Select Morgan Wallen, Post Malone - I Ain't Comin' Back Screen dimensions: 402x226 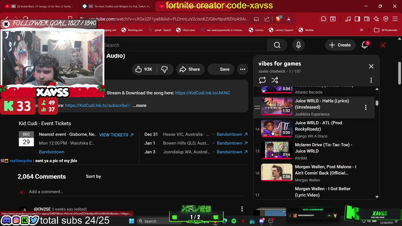[325, 170]
